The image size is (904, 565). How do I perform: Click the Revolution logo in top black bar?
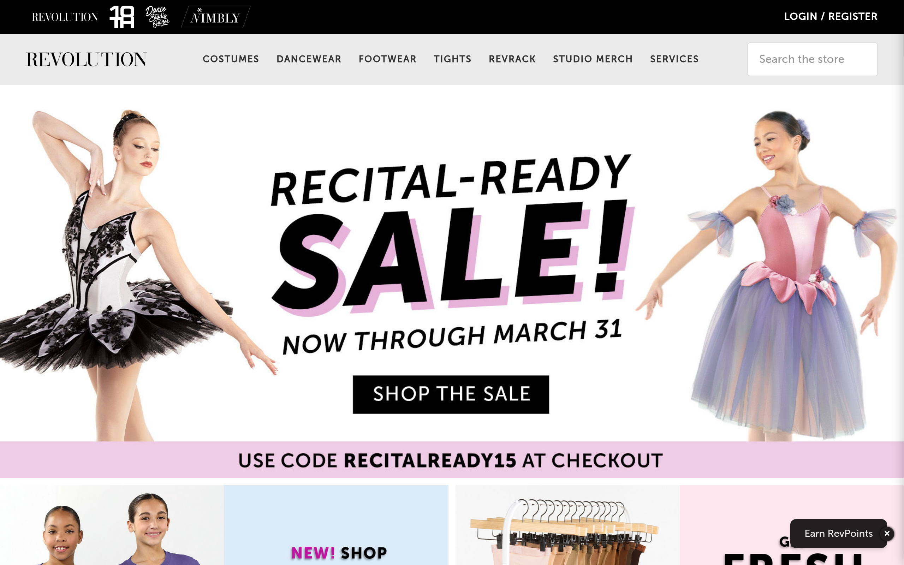point(65,17)
